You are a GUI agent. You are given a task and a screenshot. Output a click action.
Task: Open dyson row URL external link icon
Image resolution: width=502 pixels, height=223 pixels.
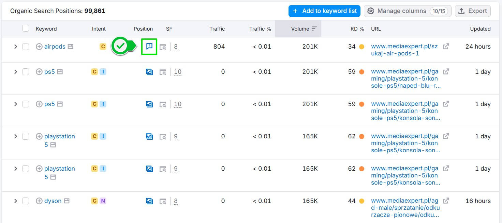click(446, 201)
